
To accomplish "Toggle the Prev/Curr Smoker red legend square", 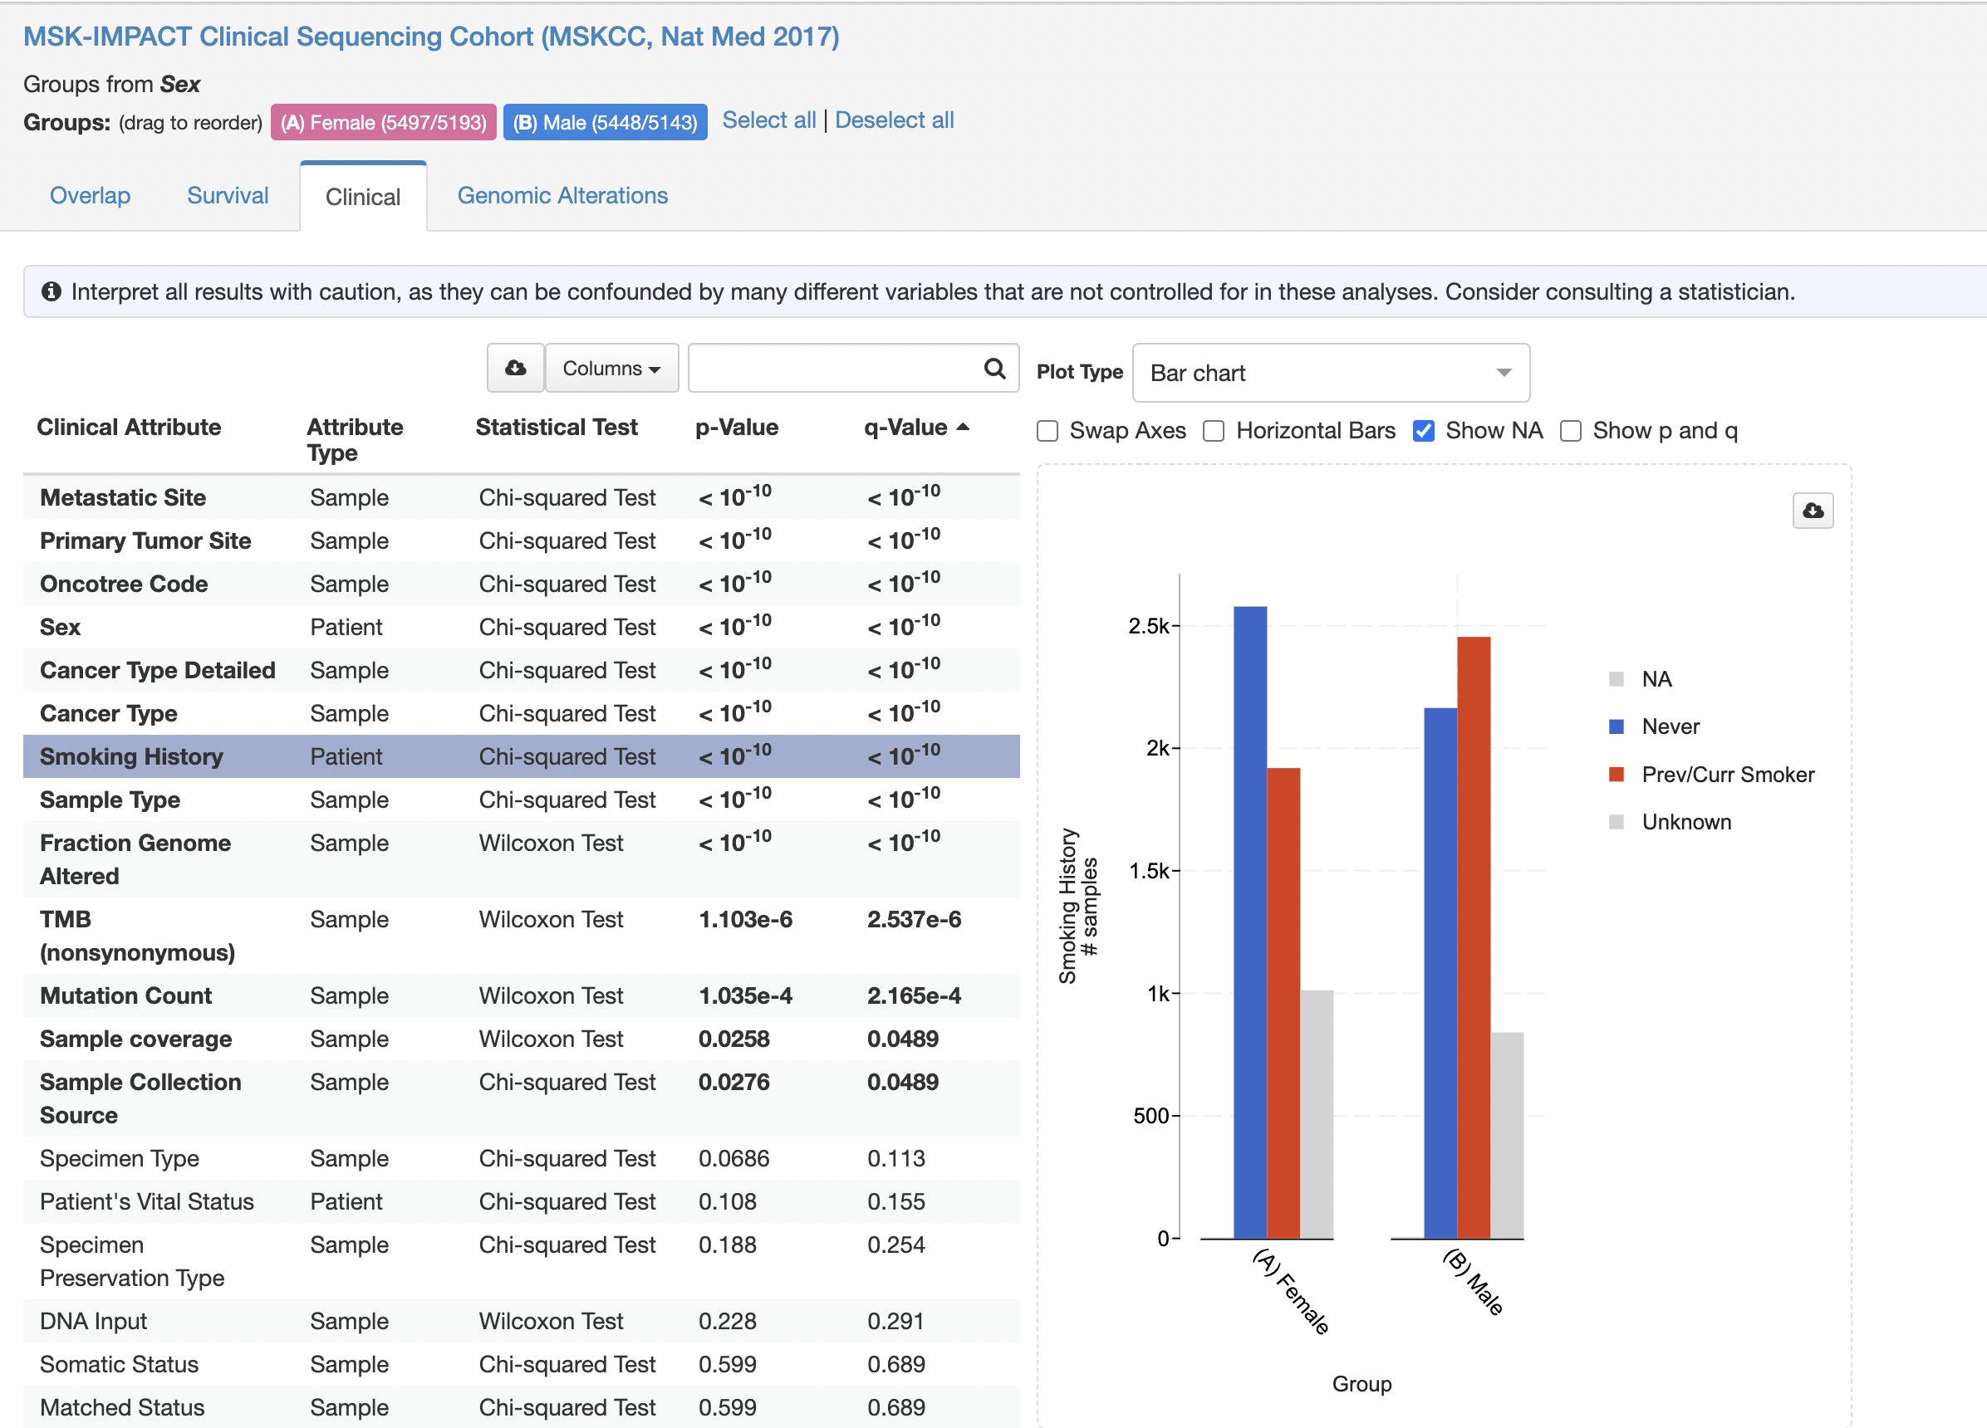I will (x=1617, y=775).
